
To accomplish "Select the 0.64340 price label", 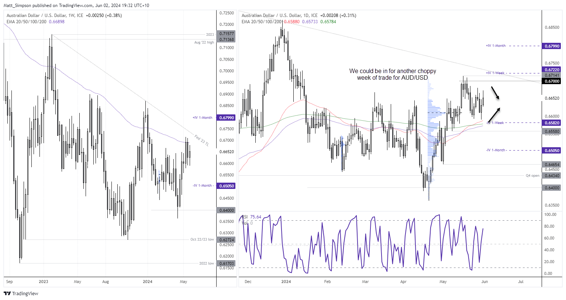I will coord(552,176).
